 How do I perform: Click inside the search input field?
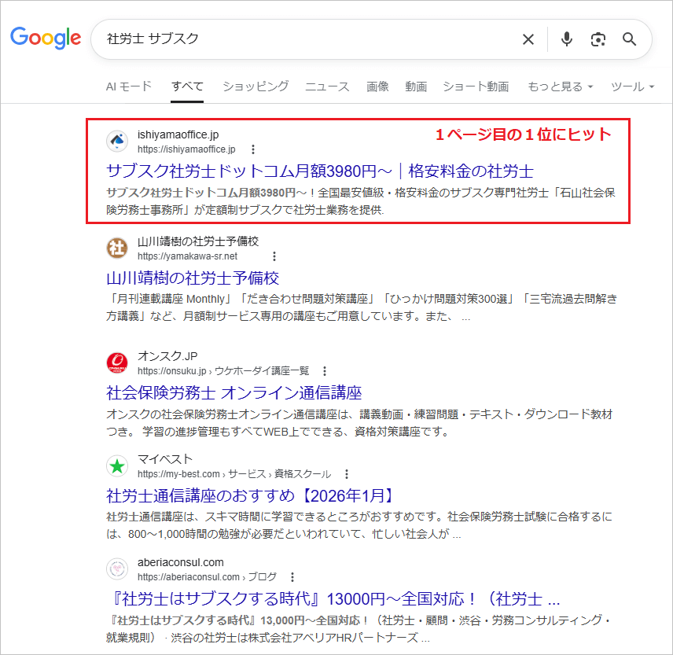(314, 39)
